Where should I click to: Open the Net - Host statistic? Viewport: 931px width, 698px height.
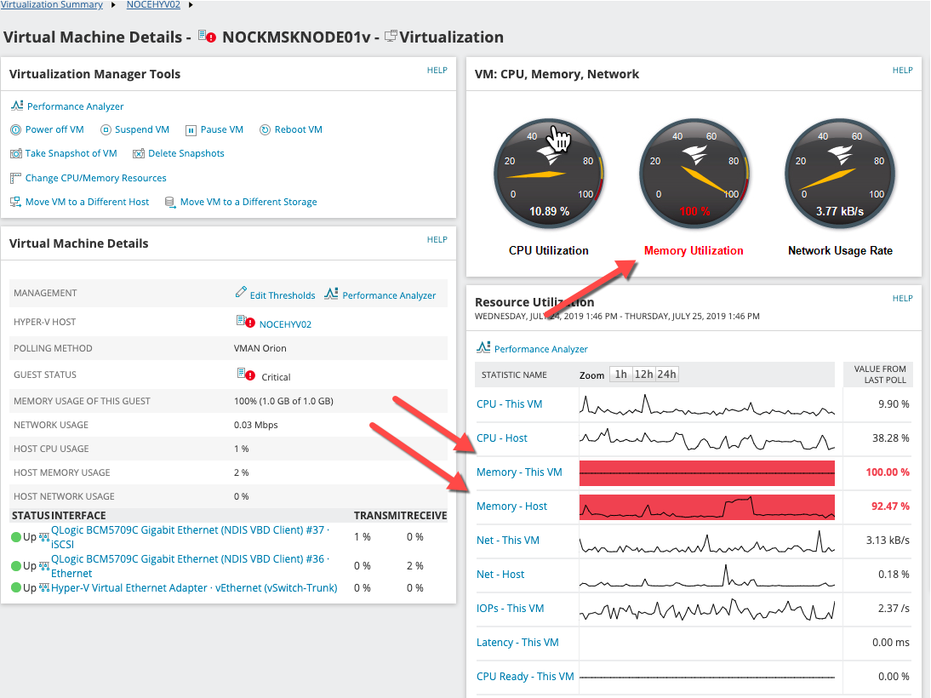[x=500, y=575]
